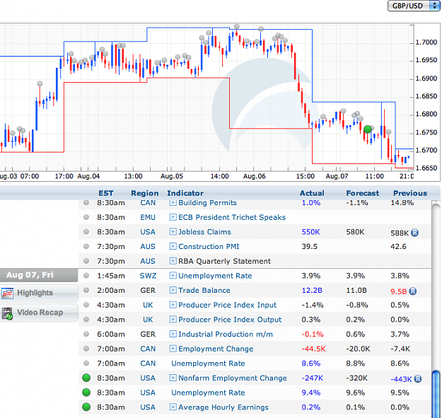Open the Nonfarm Employment Change link
This screenshot has width=442, height=418.
pyautogui.click(x=233, y=378)
